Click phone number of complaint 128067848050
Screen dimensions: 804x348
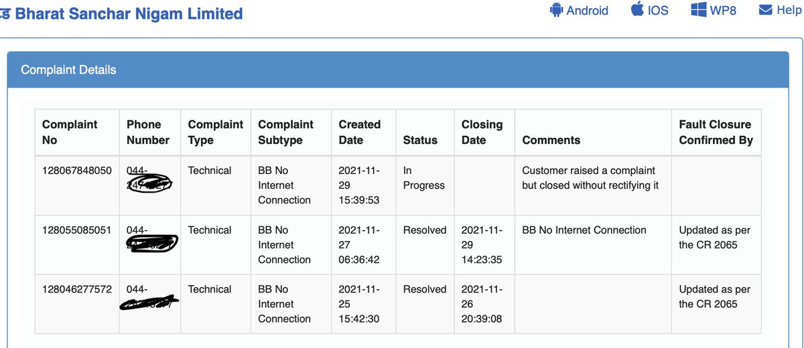click(x=149, y=178)
